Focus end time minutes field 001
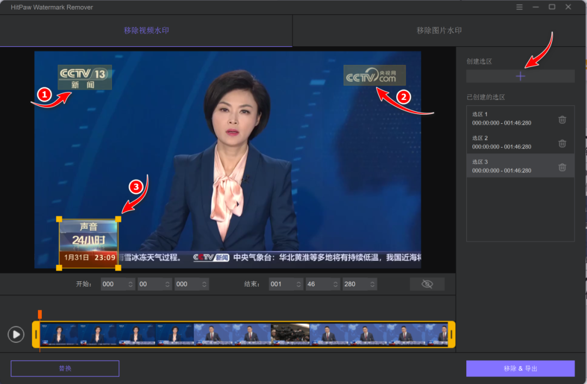This screenshot has height=384, width=587. 286,284
